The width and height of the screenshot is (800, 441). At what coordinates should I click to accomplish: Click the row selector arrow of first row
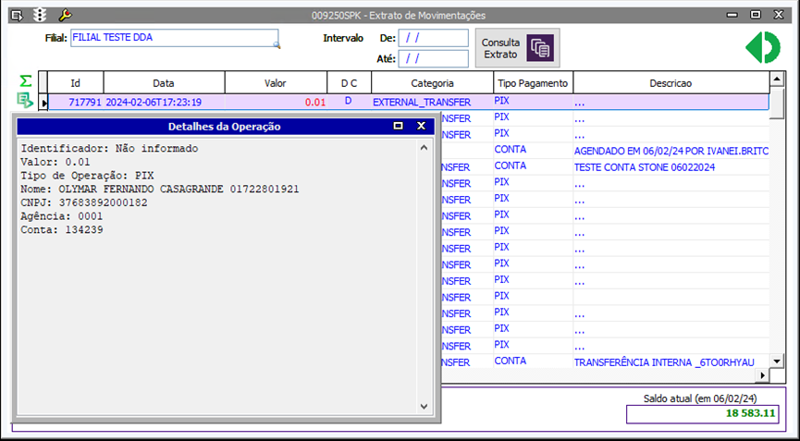pyautogui.click(x=43, y=103)
